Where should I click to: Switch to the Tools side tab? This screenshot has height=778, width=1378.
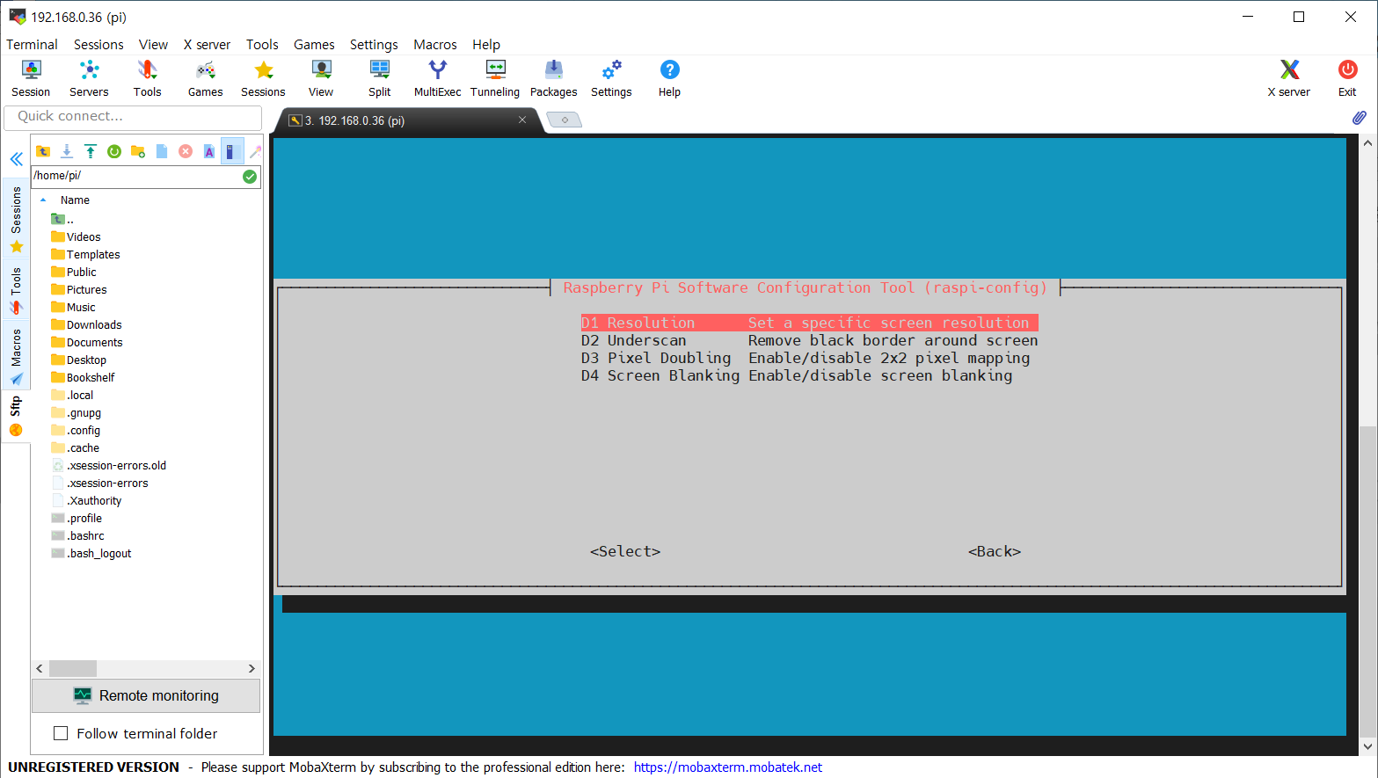[x=16, y=291]
